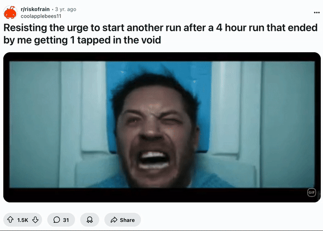Downvote the post using the arrow
Viewport: 323px width, 231px height.
pos(35,220)
